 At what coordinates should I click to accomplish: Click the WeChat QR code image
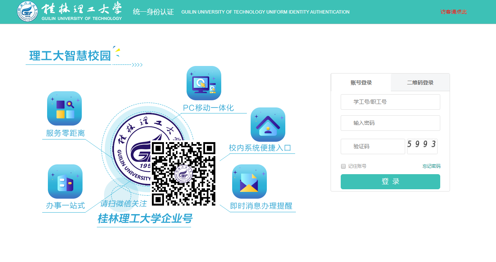184,174
